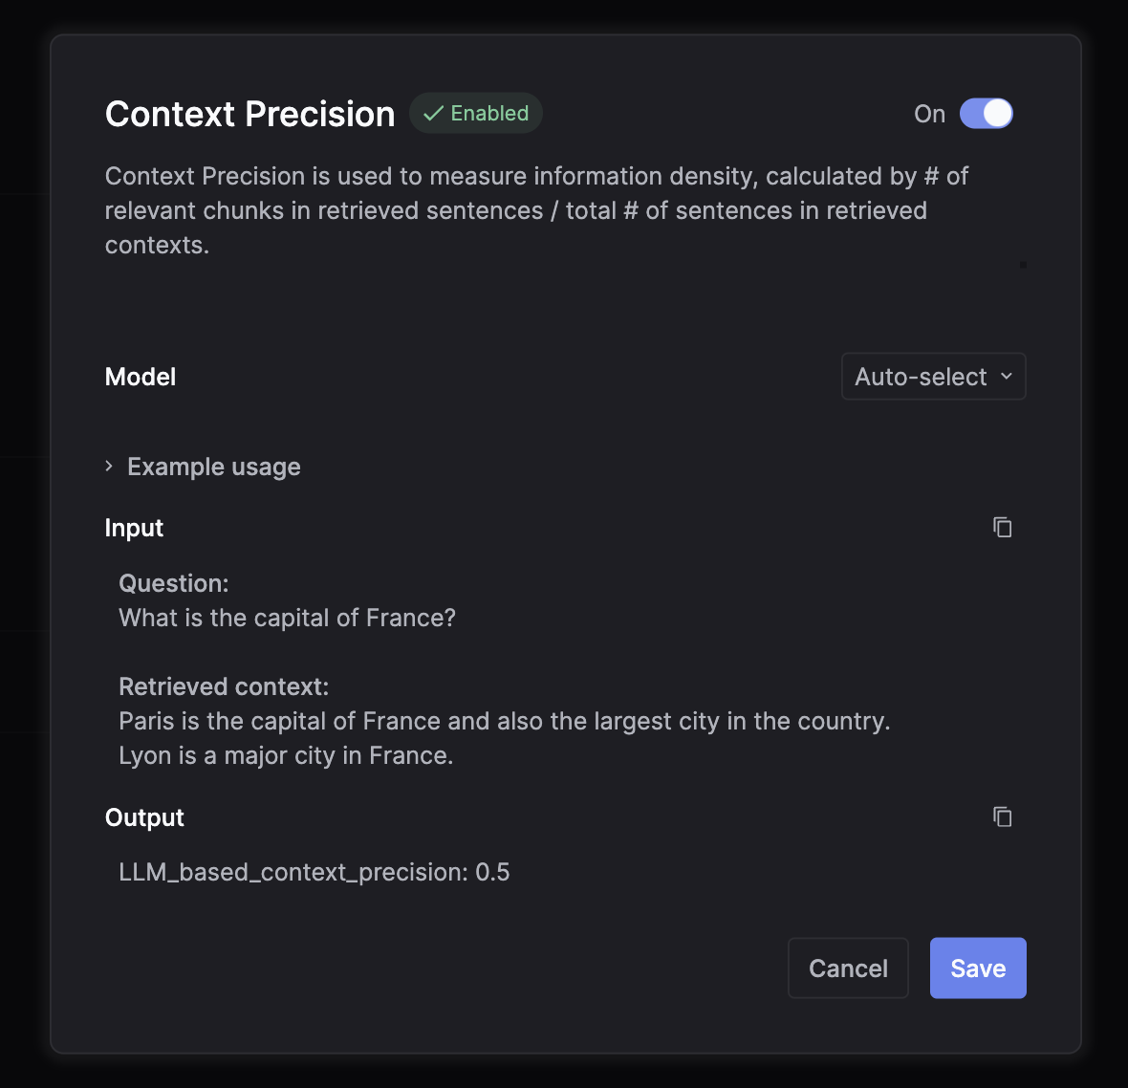
Task: Turn off the Context Precision switch
Action: tap(986, 114)
